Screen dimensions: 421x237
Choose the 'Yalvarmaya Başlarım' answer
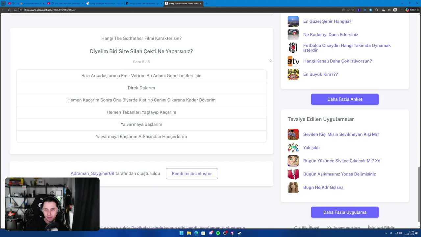tap(141, 124)
